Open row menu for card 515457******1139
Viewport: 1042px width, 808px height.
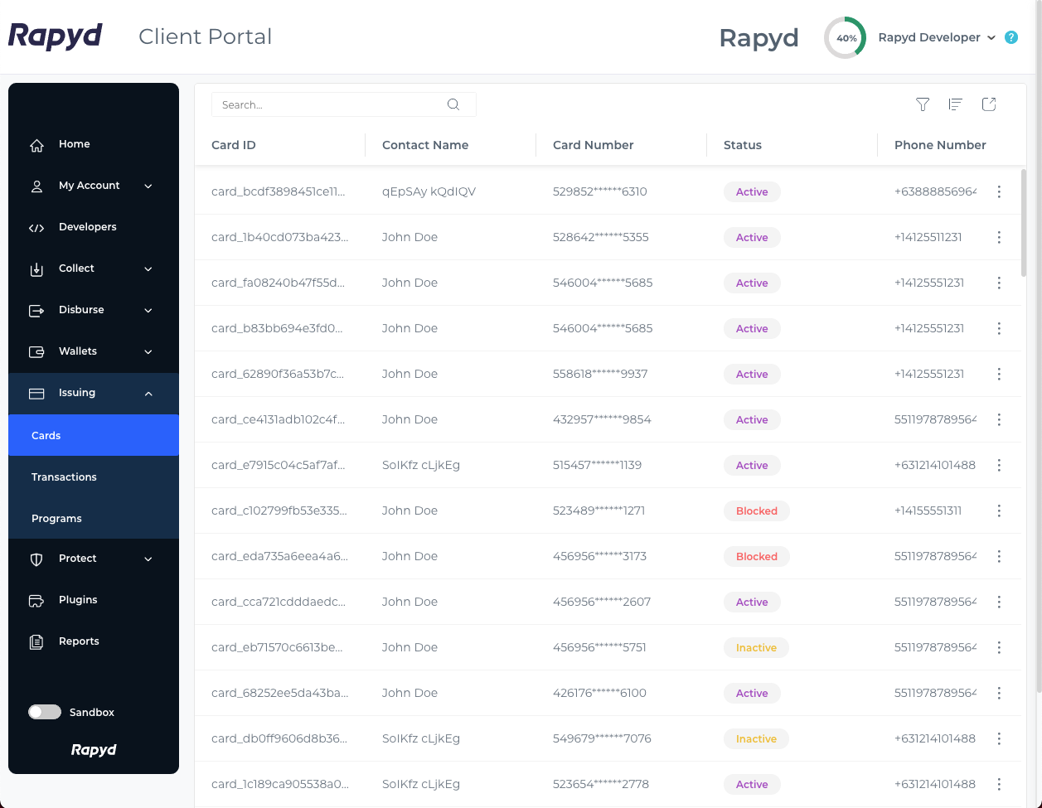(999, 465)
